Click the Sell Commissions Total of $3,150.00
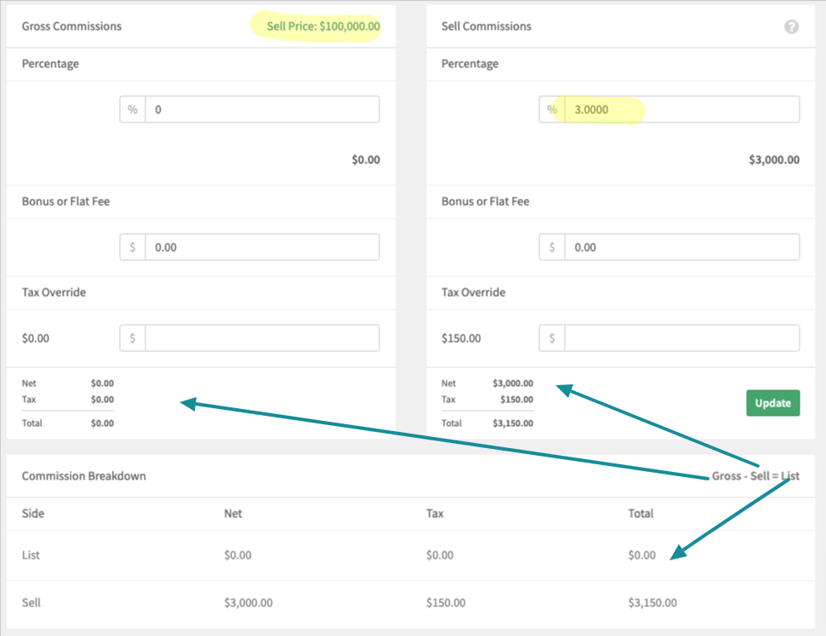The image size is (826, 636). click(x=513, y=423)
